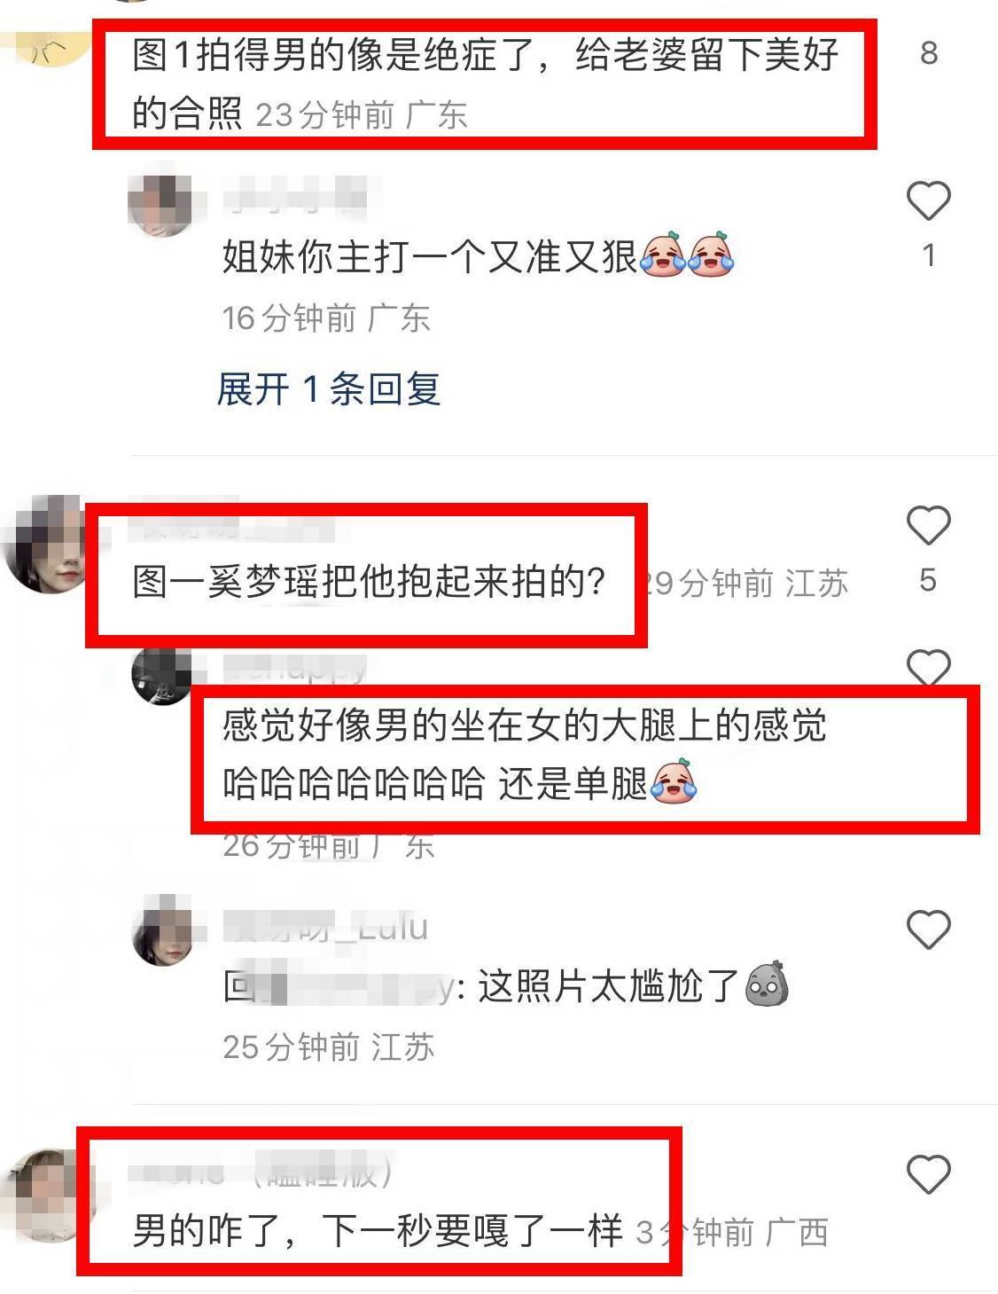Screen dimensions: 998x1294
Task: Select reply text 姐妹你主打一个又准又狠
Action: tap(430, 257)
